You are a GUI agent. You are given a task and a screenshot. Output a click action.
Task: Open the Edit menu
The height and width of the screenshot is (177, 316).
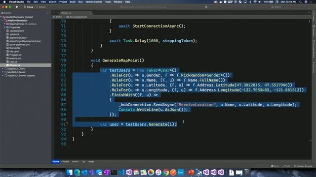(x=36, y=2)
